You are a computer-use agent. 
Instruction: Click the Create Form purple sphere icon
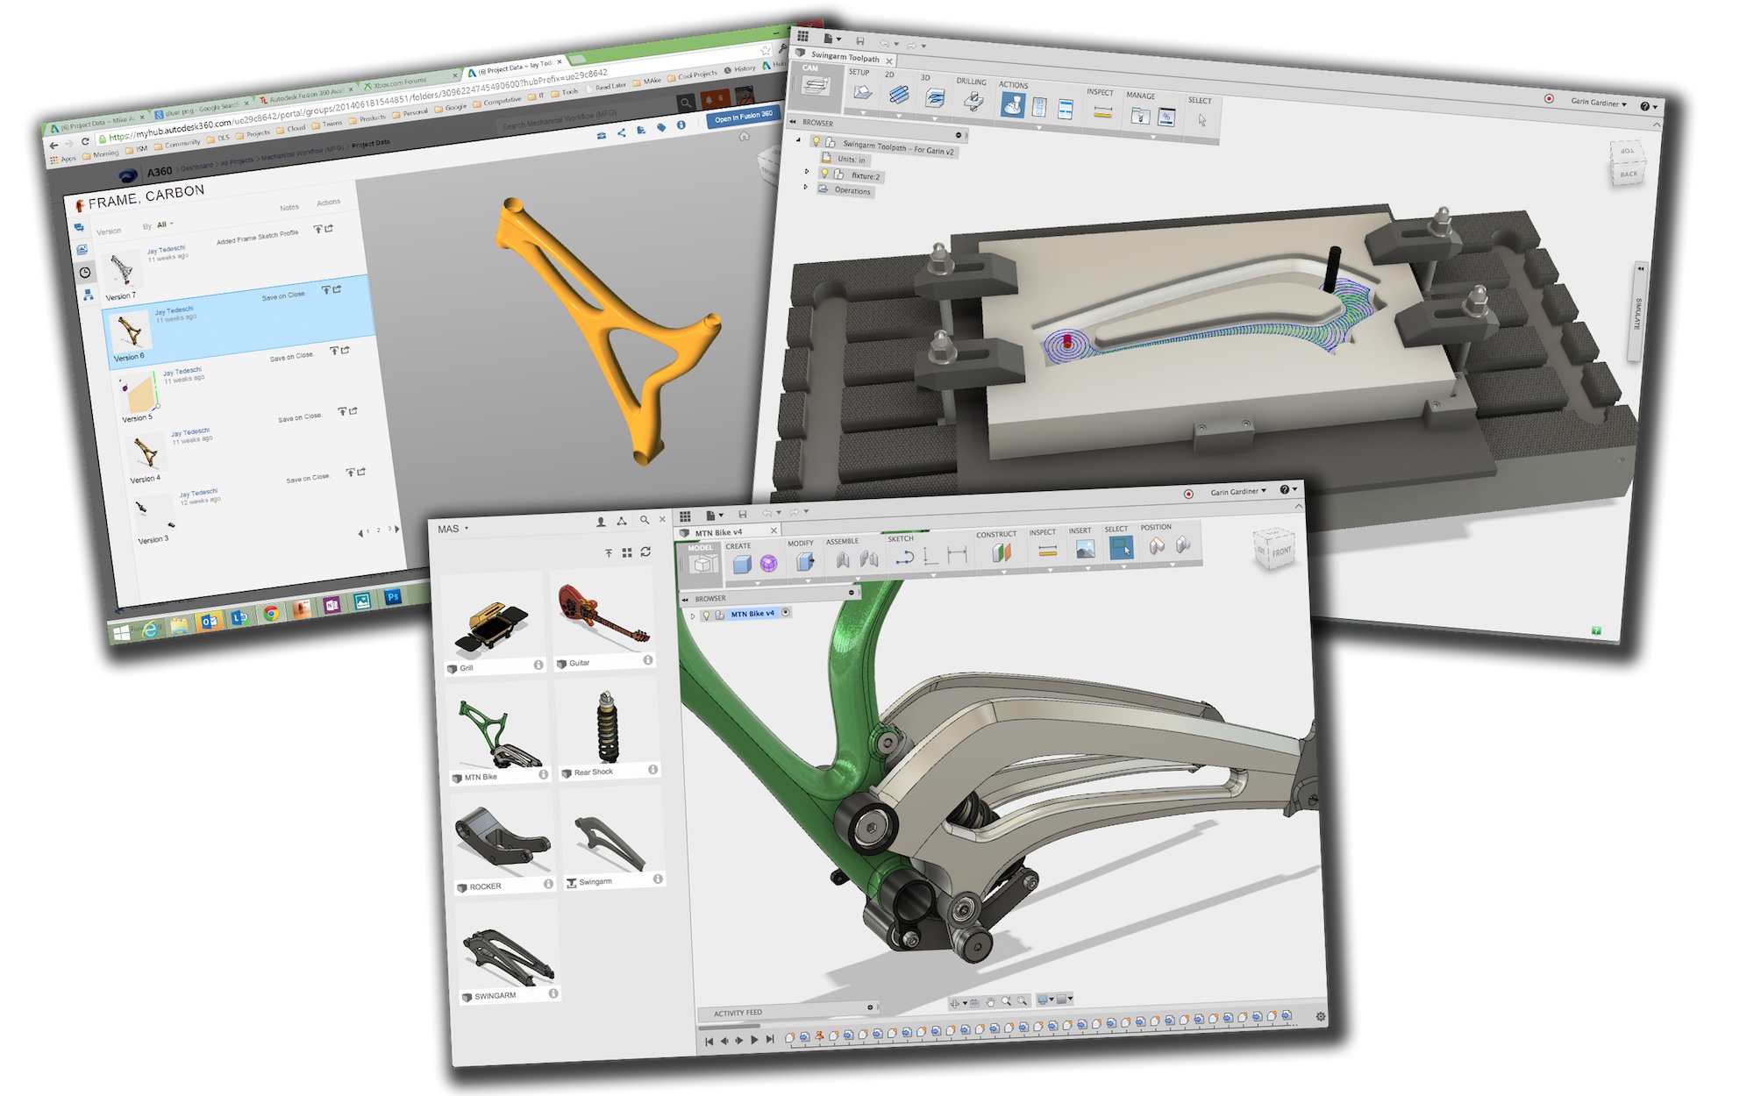point(768,564)
